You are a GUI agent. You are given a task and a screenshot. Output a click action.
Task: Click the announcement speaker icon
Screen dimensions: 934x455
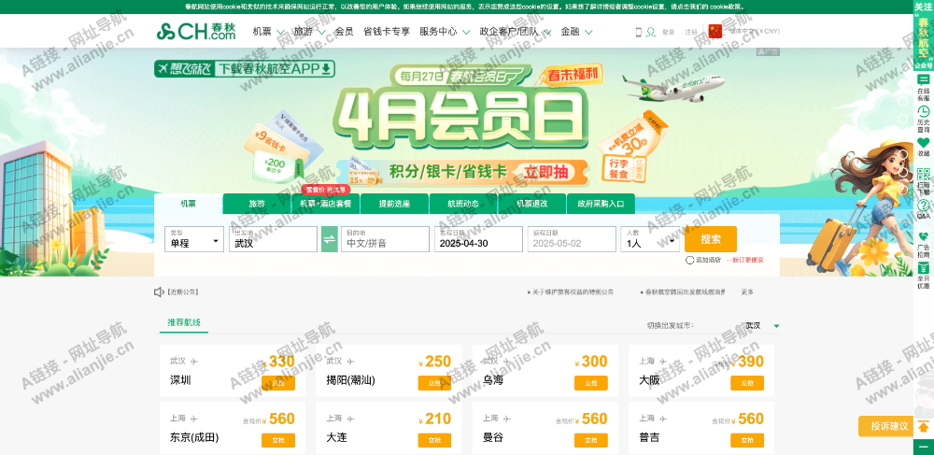point(159,291)
